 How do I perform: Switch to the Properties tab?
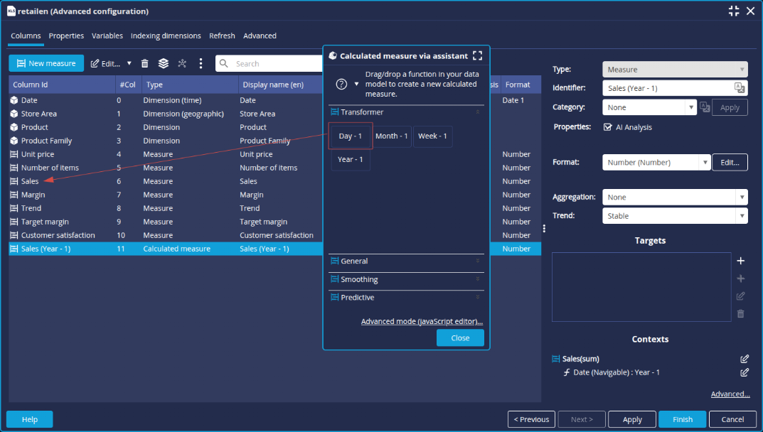coord(66,36)
